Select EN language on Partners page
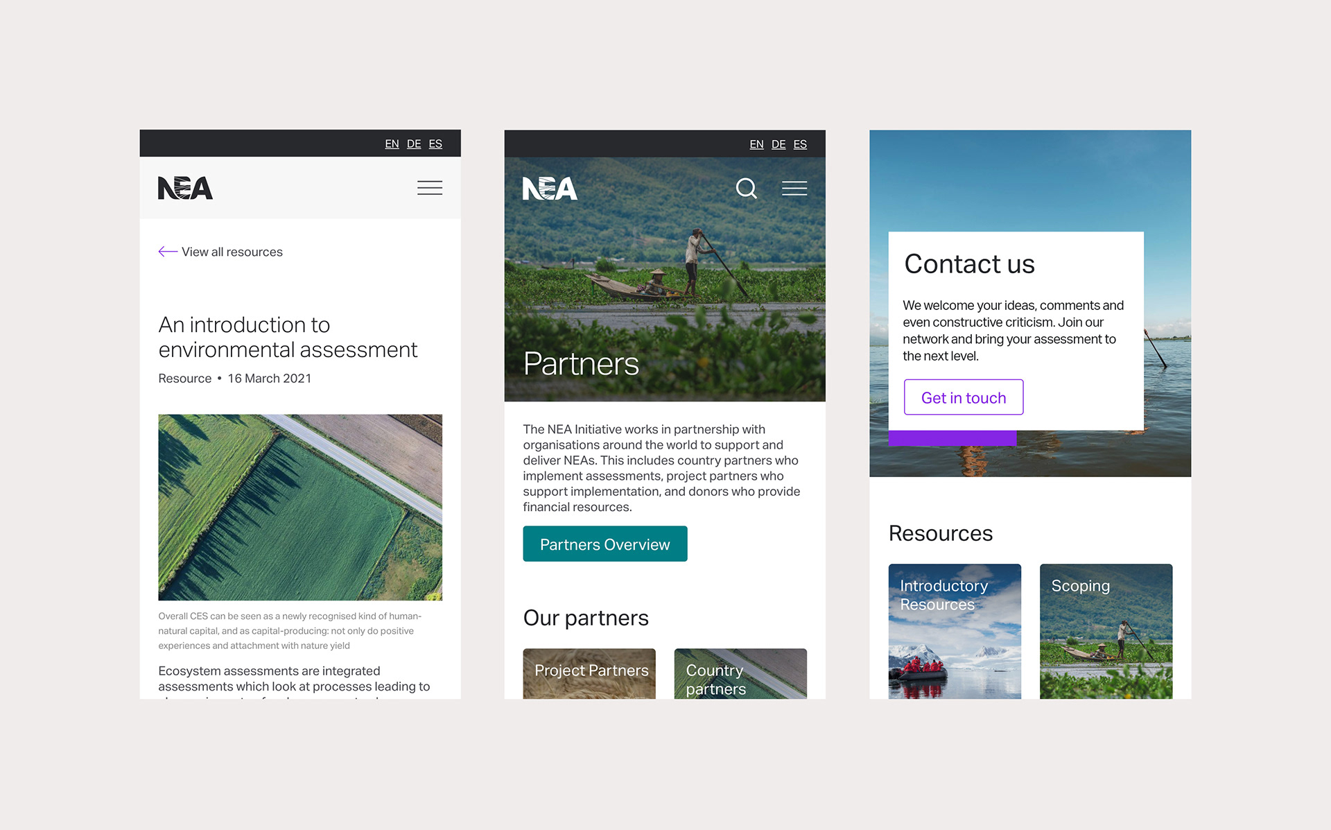Viewport: 1331px width, 830px height. [756, 144]
